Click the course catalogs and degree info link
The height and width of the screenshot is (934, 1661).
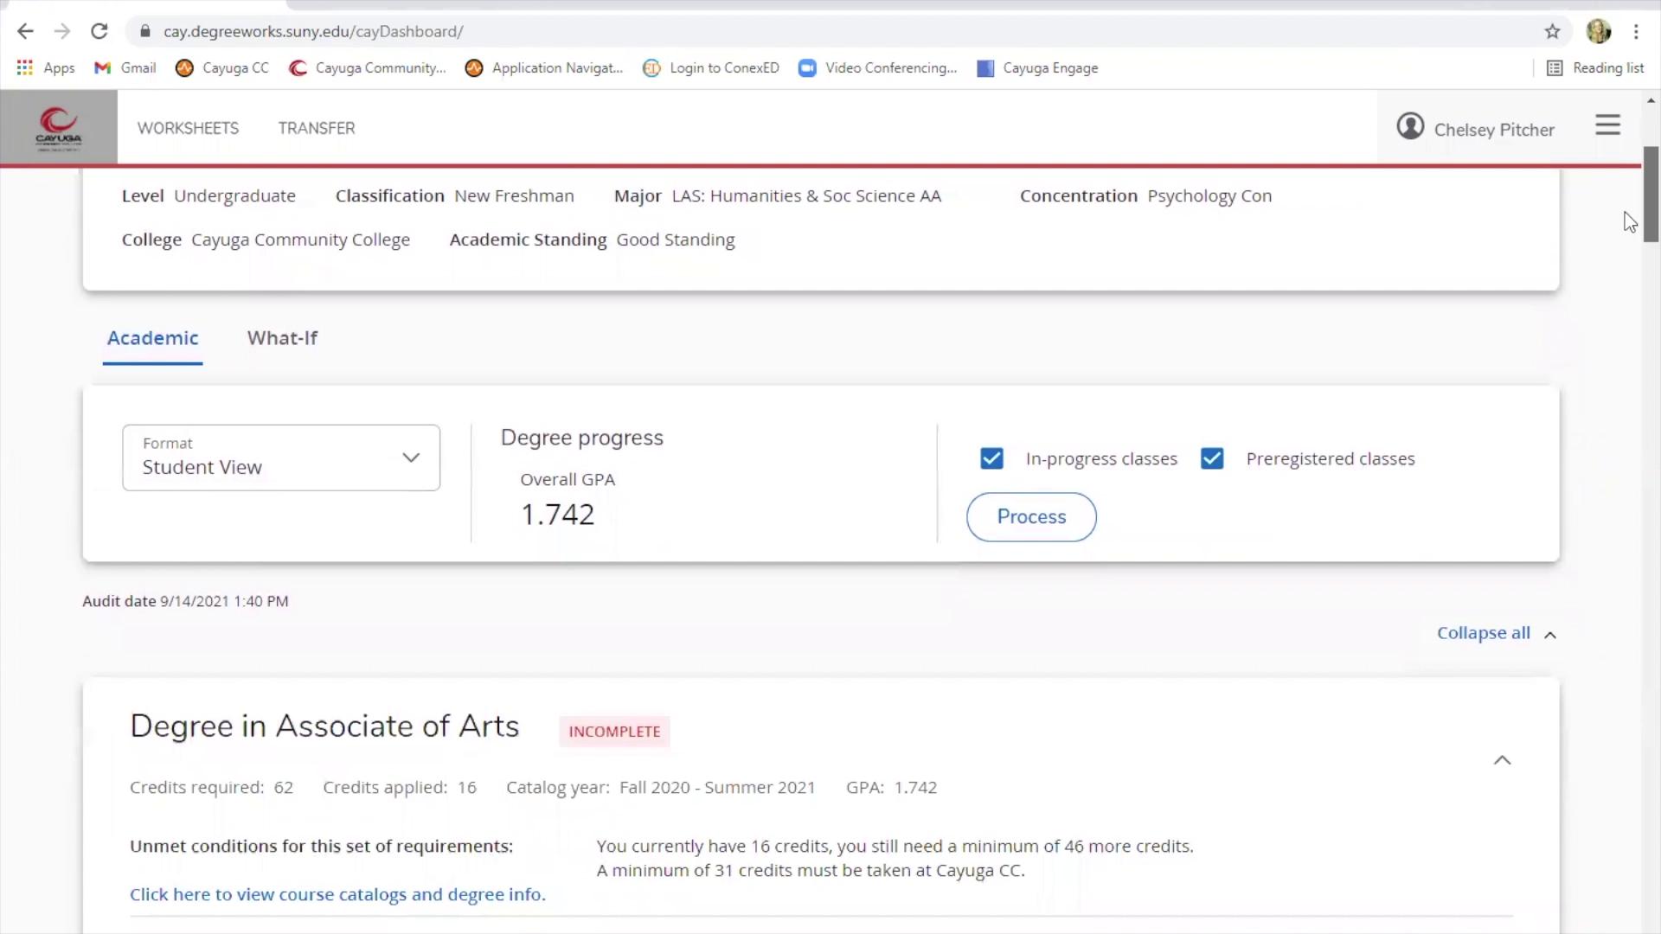click(337, 894)
